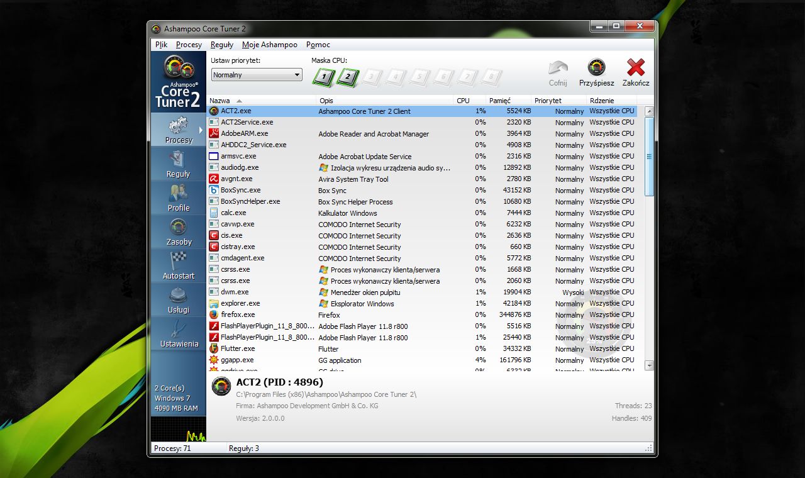The image size is (805, 478).
Task: Open the Reguły menu
Action: 222,45
